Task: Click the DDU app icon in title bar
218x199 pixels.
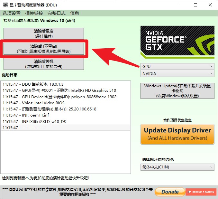Action: (5, 5)
